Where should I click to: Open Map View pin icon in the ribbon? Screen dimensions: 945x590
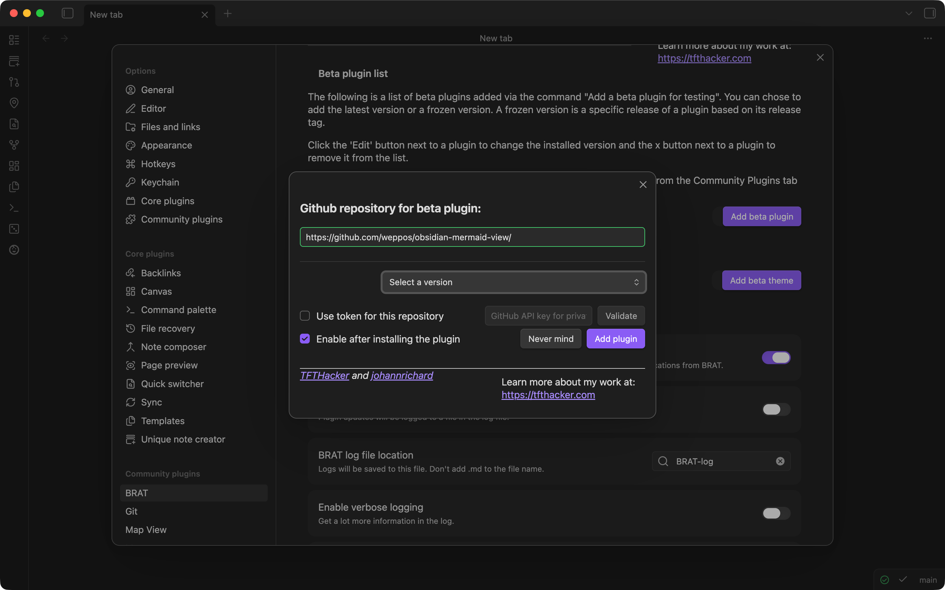point(14,103)
